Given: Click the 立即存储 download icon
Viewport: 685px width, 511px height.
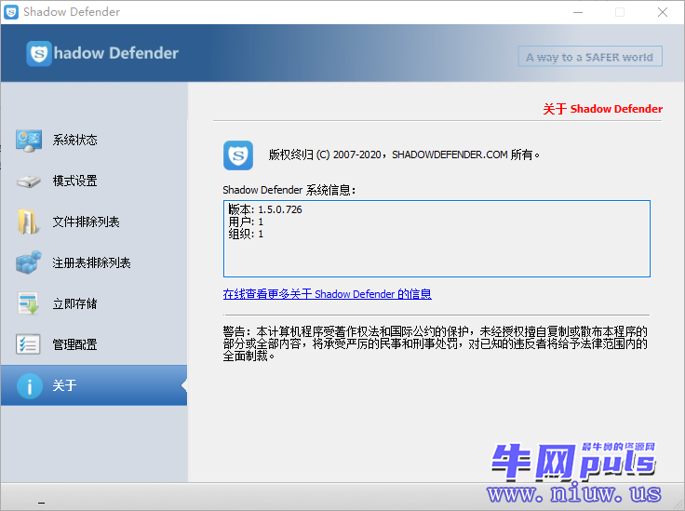Looking at the screenshot, I should (29, 303).
